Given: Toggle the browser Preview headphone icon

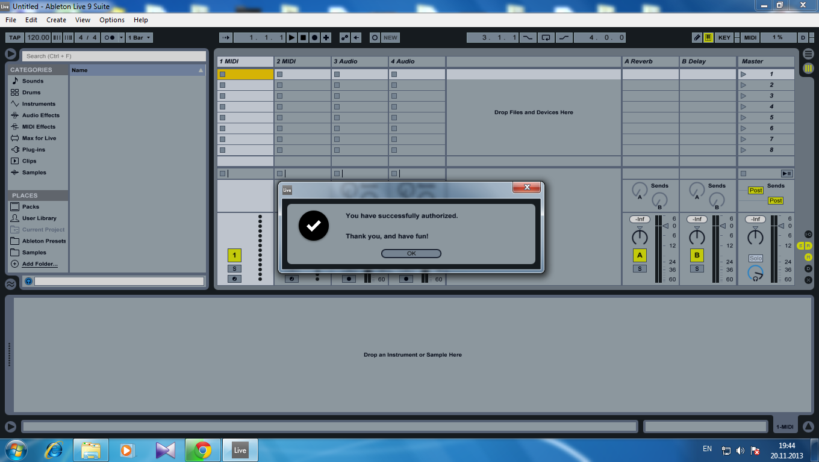Looking at the screenshot, I should click(x=28, y=281).
